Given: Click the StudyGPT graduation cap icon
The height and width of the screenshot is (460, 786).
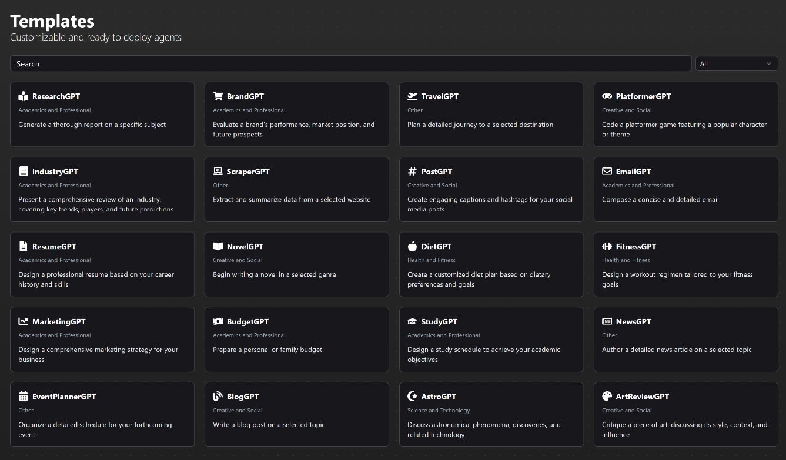Looking at the screenshot, I should tap(412, 322).
